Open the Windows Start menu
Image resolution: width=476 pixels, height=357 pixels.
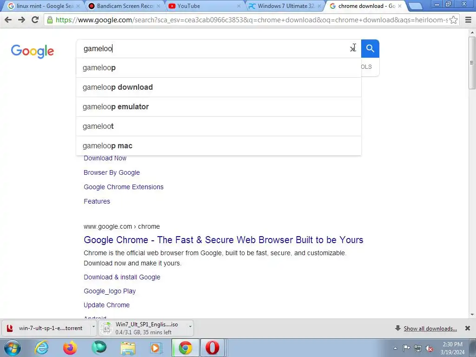point(13,348)
